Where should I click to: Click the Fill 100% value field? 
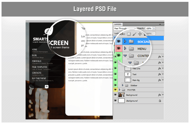click(x=149, y=33)
